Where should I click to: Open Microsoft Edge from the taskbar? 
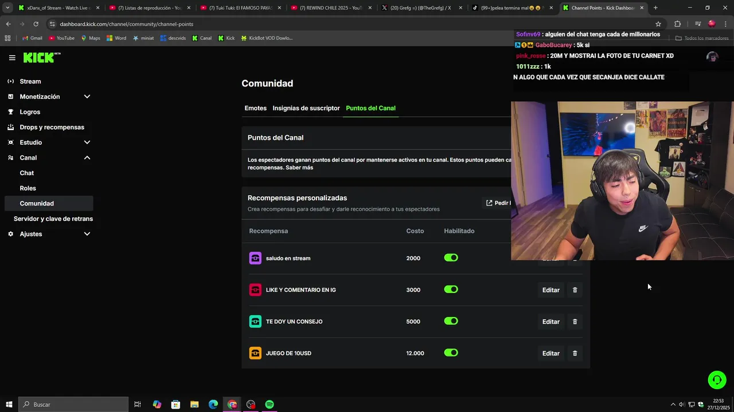[x=213, y=405]
